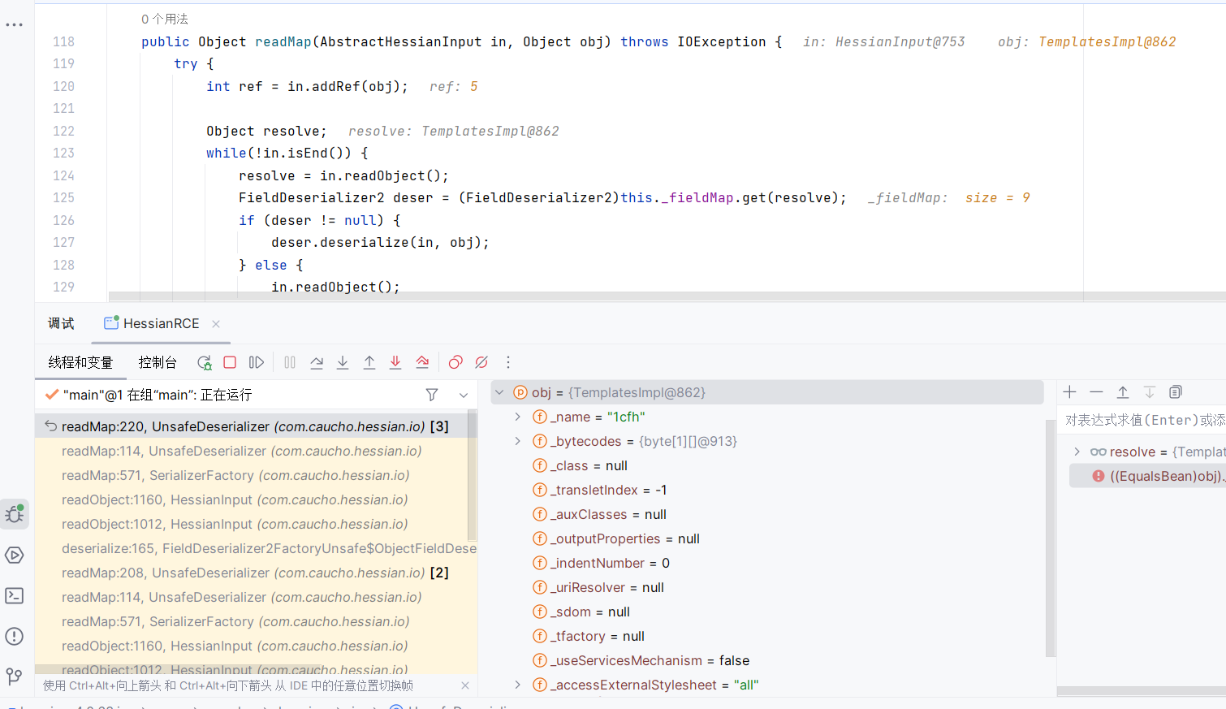Expand the _bytecodes field node
The height and width of the screenshot is (709, 1226).
(518, 441)
